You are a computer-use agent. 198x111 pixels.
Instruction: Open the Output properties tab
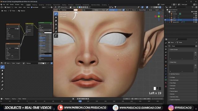(166, 49)
